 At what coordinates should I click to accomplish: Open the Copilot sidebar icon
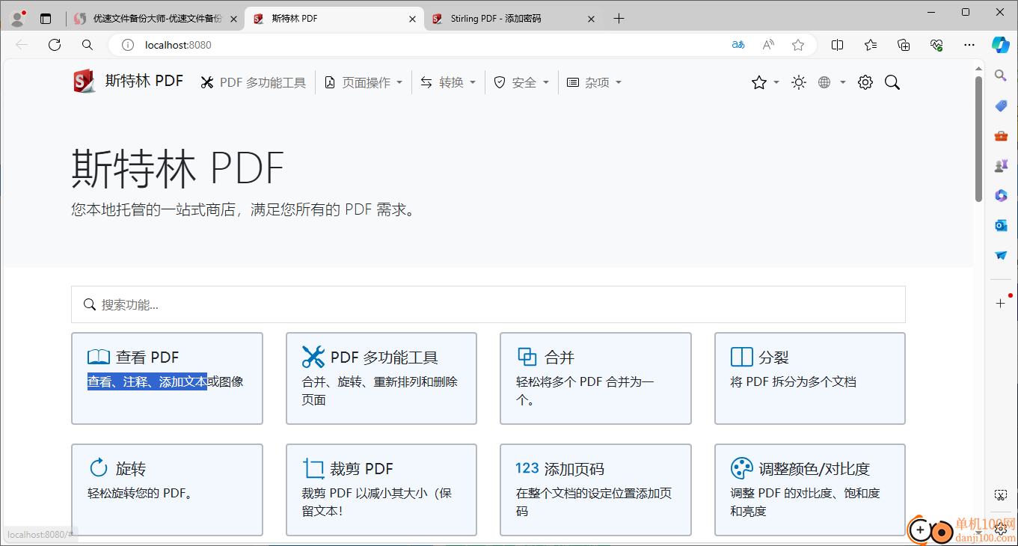coord(1001,45)
